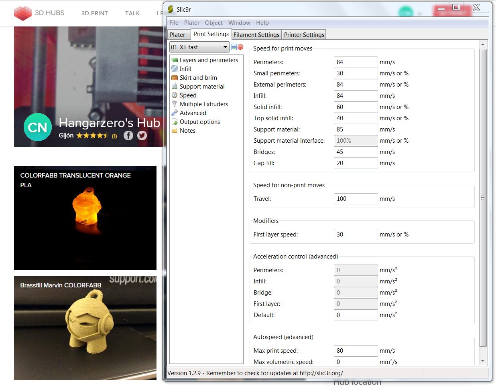Open the Advanced settings category

(x=193, y=113)
